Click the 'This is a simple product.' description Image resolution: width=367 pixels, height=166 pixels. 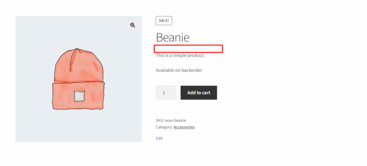(180, 56)
